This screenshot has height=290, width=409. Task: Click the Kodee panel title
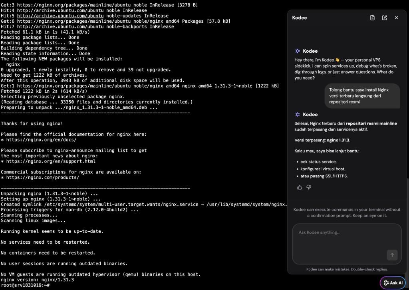(300, 18)
